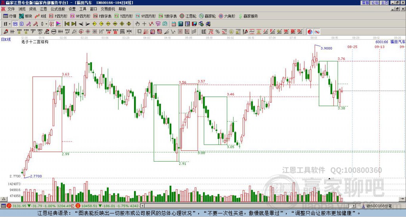Open the 行情 market quotes view
Screen dimensions: 406x217
pyautogui.click(x=10, y=16)
